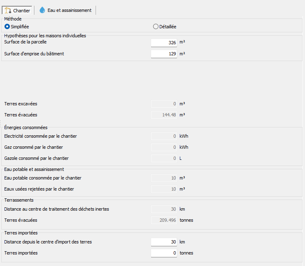Viewport: 305px width, 266px height.
Task: Edit the Terres importées tonnes field
Action: (x=164, y=253)
